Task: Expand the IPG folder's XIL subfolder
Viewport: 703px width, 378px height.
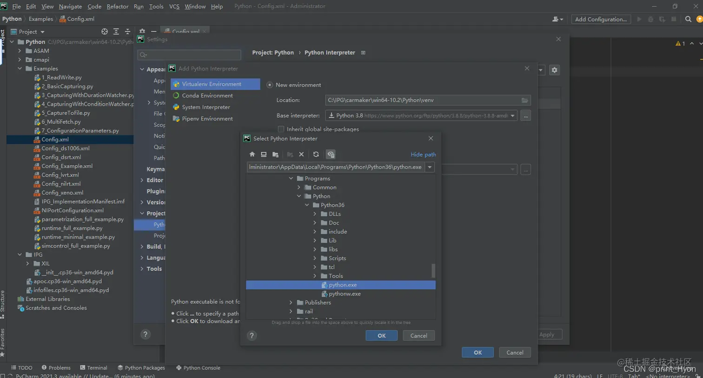Action: 27,264
